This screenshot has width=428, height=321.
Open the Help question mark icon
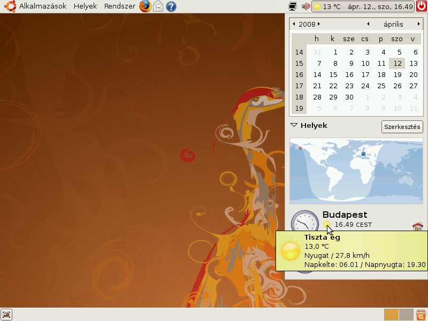[x=171, y=6]
